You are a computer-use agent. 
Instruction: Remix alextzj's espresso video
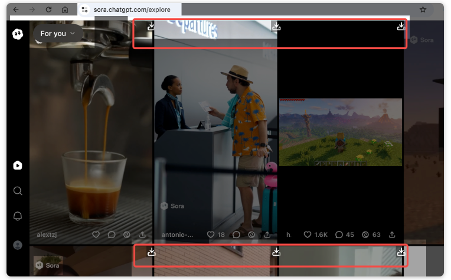(x=126, y=235)
